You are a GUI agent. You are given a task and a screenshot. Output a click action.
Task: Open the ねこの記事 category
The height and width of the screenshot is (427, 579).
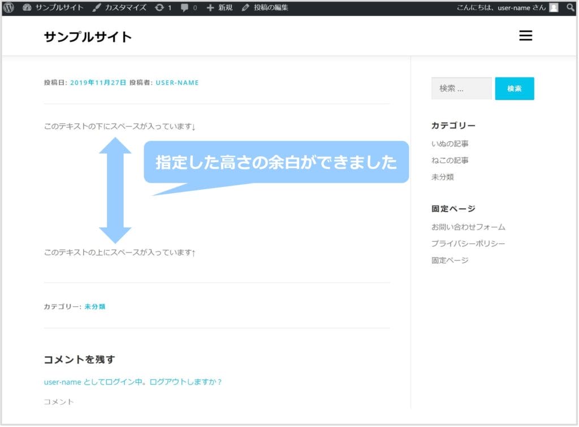pos(450,160)
